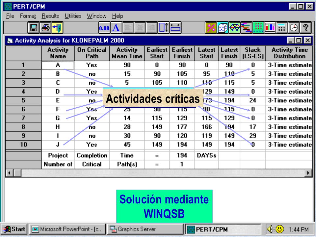Select the Earliest Start column header
Screen dimensions: 316x237
point(157,53)
